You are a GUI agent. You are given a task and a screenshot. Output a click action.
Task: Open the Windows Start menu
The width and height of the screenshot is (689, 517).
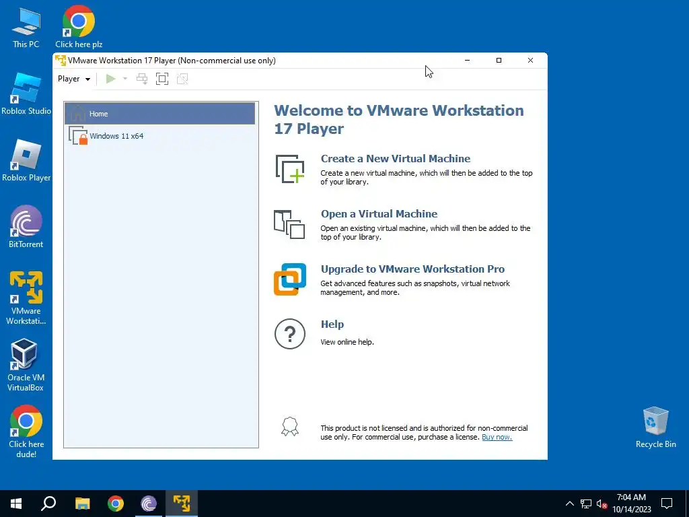(x=16, y=504)
